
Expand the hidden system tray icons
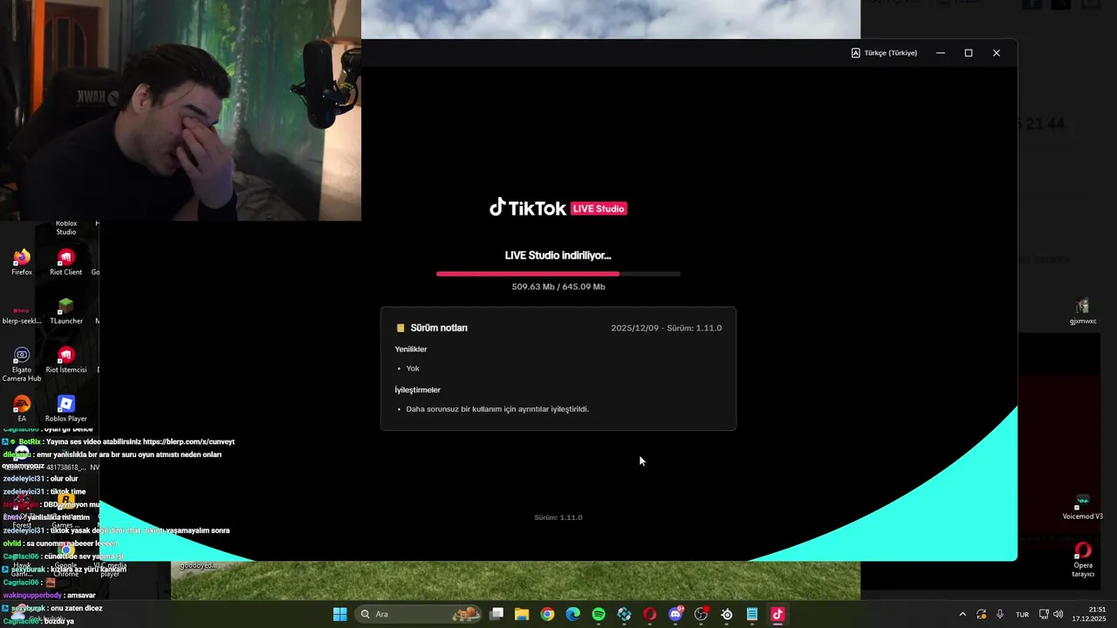963,614
